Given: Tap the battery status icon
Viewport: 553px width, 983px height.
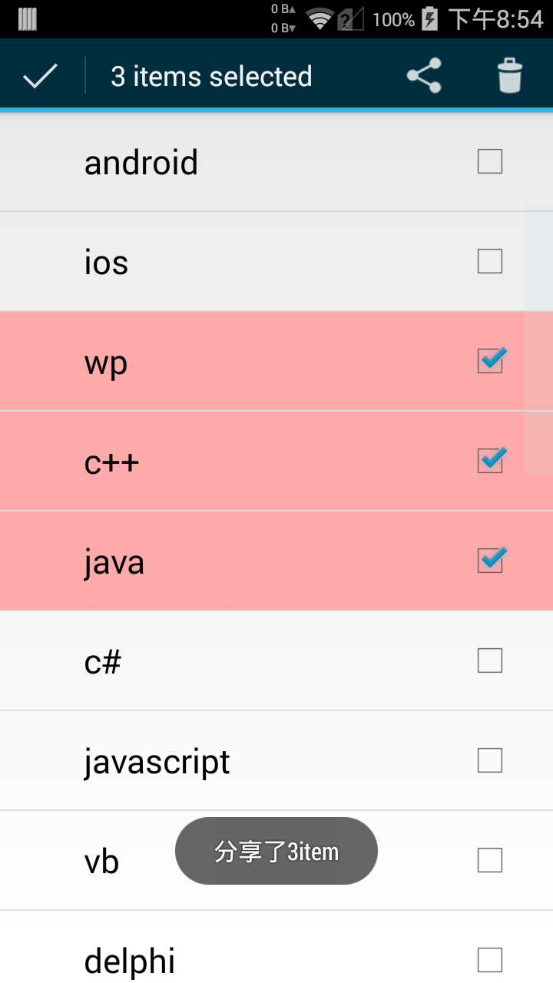Looking at the screenshot, I should [x=430, y=18].
